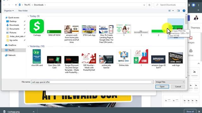
Task: Select Network in navigation pane
Action: click(12, 55)
